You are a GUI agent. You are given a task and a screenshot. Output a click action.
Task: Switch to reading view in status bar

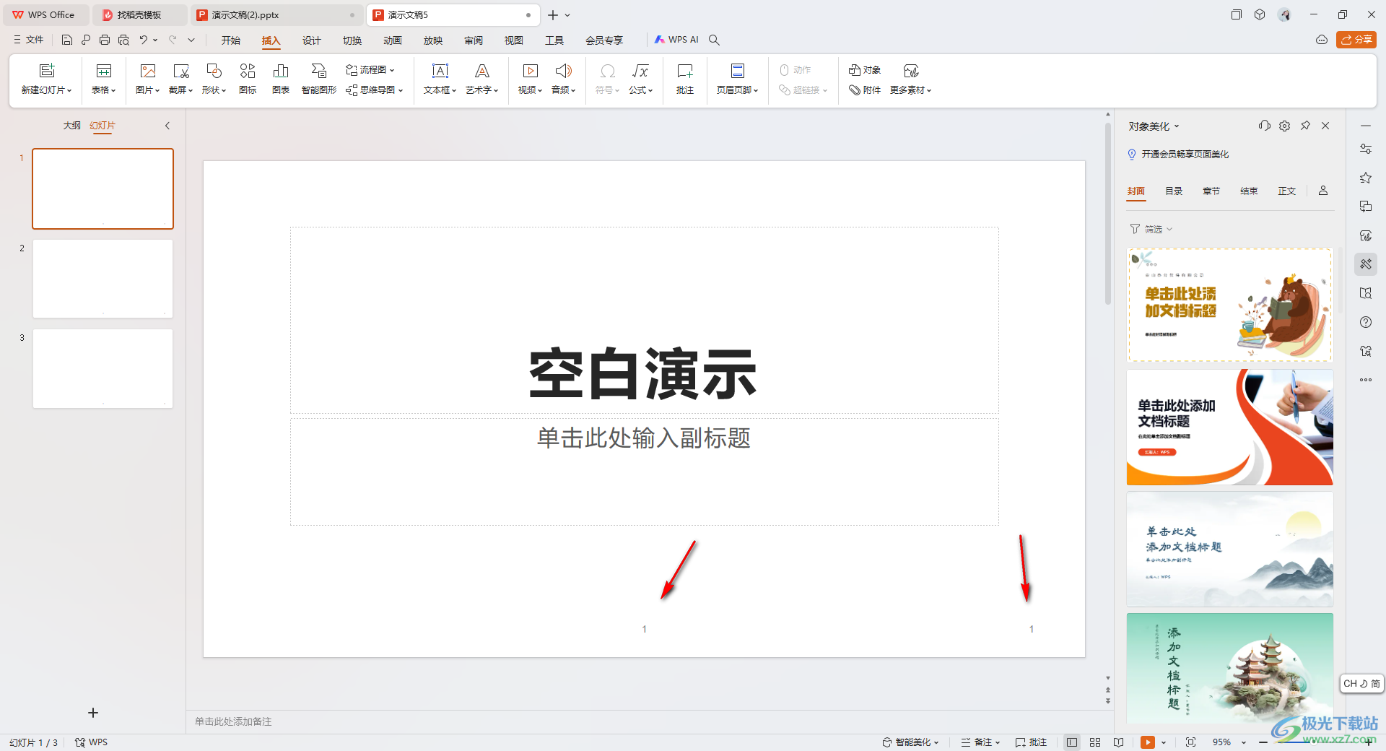(1118, 742)
